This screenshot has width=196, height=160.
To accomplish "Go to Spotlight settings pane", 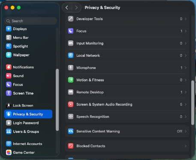I will click(x=28, y=46).
